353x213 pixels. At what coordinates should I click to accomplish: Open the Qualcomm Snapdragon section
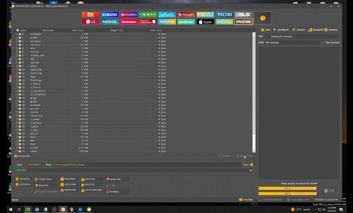(x=148, y=22)
